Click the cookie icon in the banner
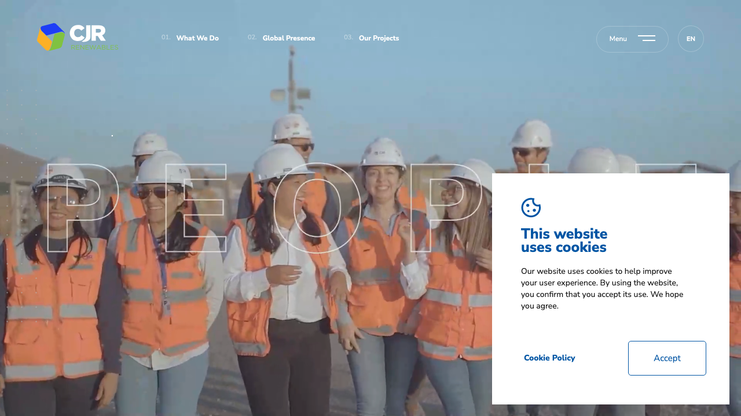741x416 pixels. (x=530, y=207)
